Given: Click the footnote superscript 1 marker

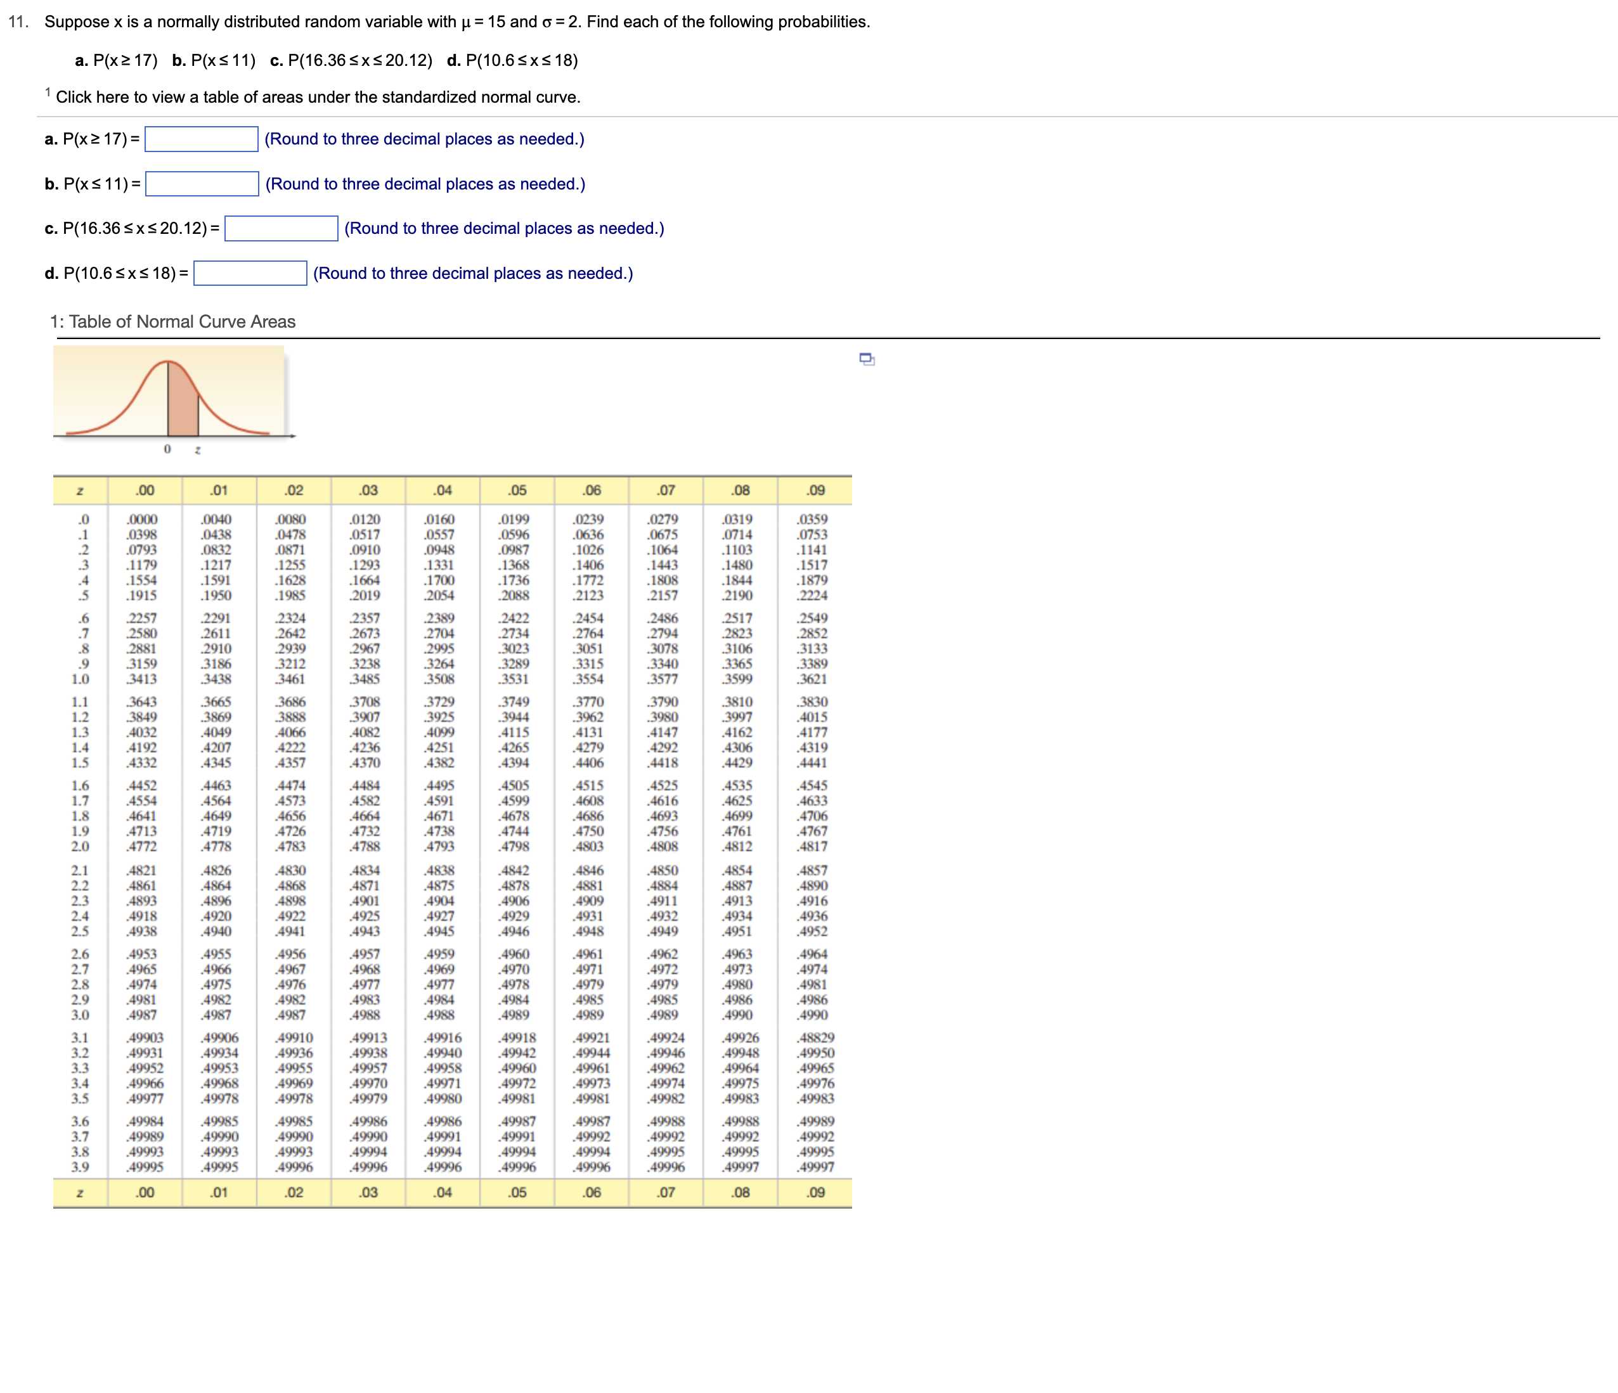Looking at the screenshot, I should click(x=48, y=93).
